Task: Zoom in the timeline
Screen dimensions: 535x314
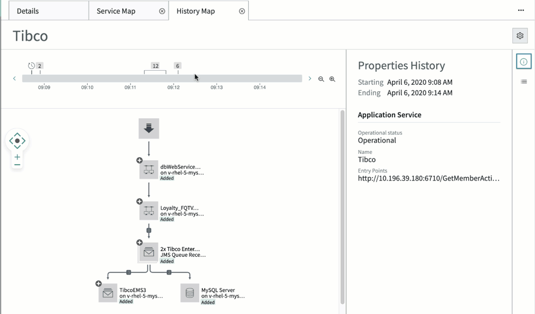Action: (x=333, y=79)
